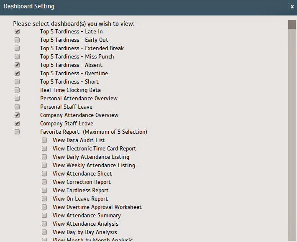Check Top 5 Tardiness - Miss Punch

click(x=17, y=56)
